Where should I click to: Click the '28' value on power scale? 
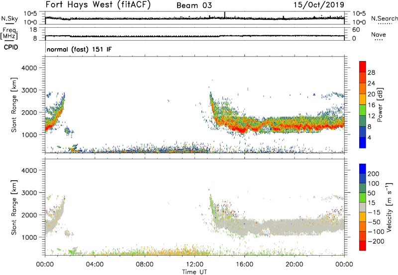pos(371,72)
